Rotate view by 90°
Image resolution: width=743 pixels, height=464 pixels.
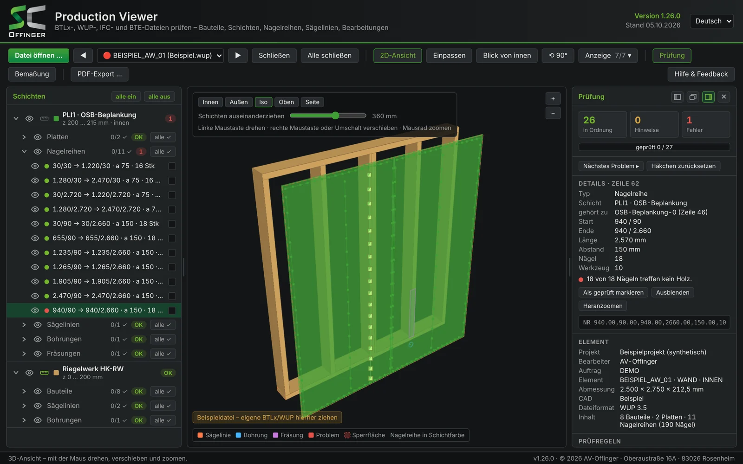(558, 55)
